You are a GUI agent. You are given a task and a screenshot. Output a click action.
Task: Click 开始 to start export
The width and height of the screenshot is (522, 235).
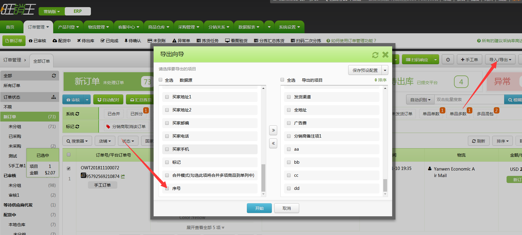(x=259, y=208)
